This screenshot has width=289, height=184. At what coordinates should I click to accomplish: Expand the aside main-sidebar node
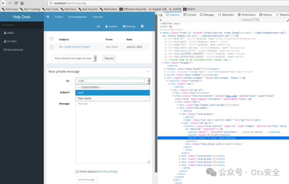coord(165,75)
